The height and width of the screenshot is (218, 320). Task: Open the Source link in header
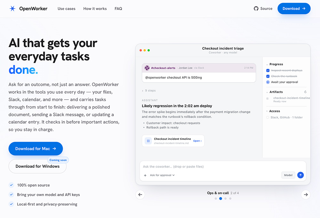263,9
